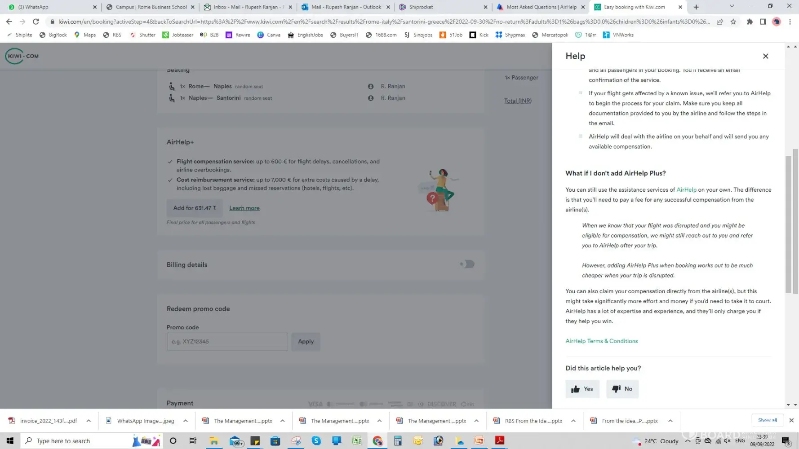
Task: Click info icon for Rome–Naples passenger
Action: tap(371, 86)
